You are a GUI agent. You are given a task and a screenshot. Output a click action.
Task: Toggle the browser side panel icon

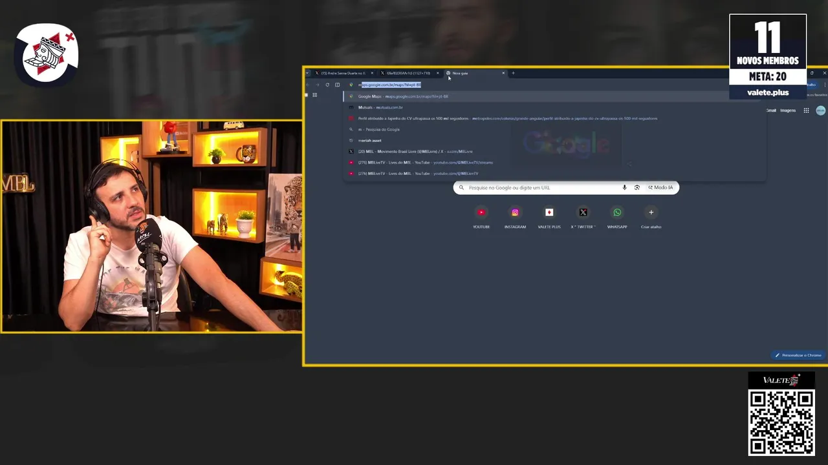(337, 85)
